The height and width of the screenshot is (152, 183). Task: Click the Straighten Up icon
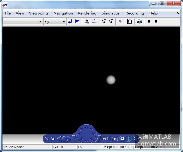point(87,22)
